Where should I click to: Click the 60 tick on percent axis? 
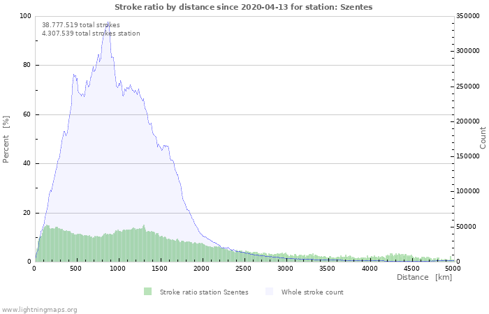(x=27, y=114)
